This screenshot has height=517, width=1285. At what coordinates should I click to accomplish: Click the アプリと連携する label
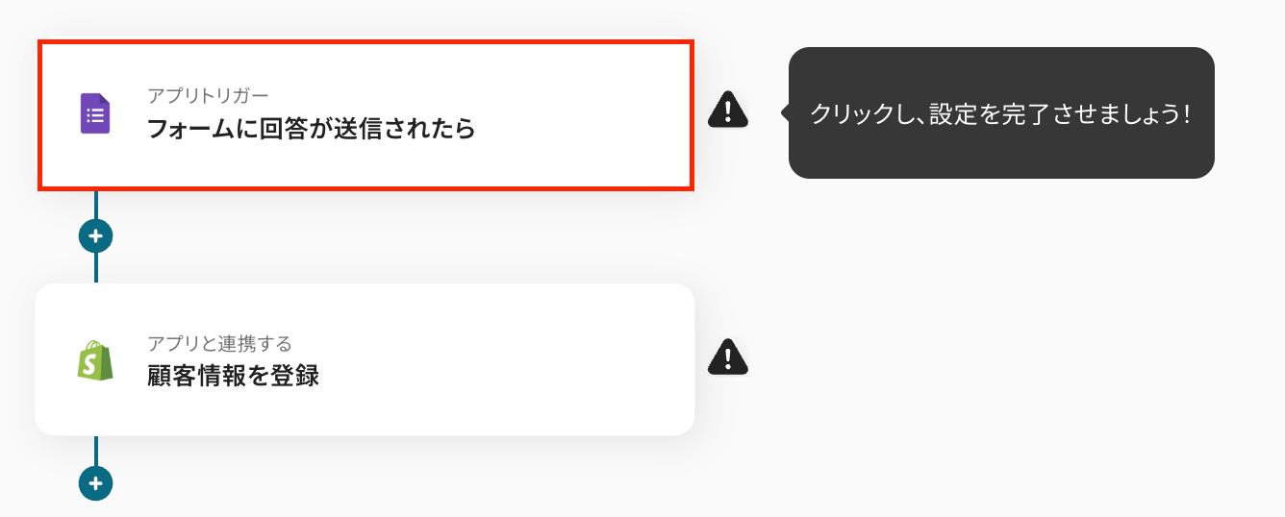[x=219, y=343]
